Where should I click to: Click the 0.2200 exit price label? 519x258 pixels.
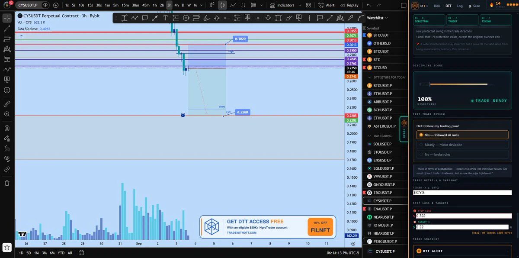pyautogui.click(x=243, y=112)
